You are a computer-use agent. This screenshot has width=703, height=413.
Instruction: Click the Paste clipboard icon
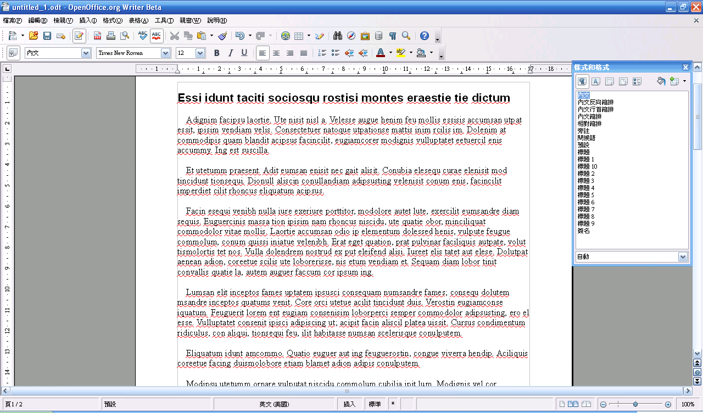pyautogui.click(x=202, y=36)
